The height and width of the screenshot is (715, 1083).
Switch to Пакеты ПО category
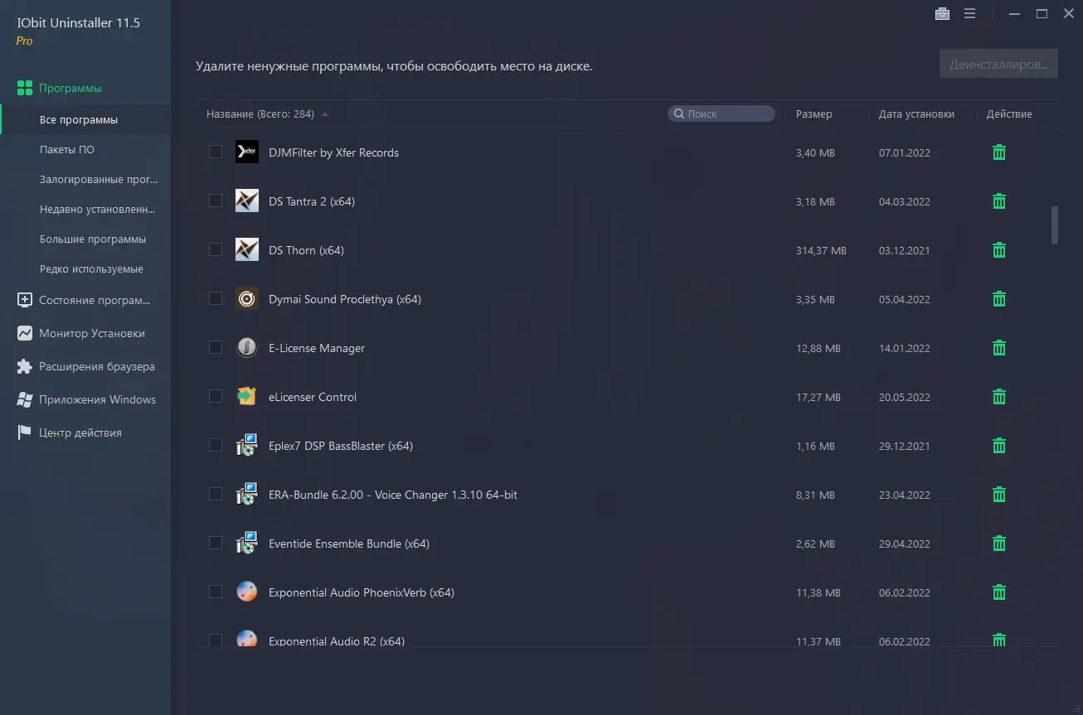coord(65,149)
